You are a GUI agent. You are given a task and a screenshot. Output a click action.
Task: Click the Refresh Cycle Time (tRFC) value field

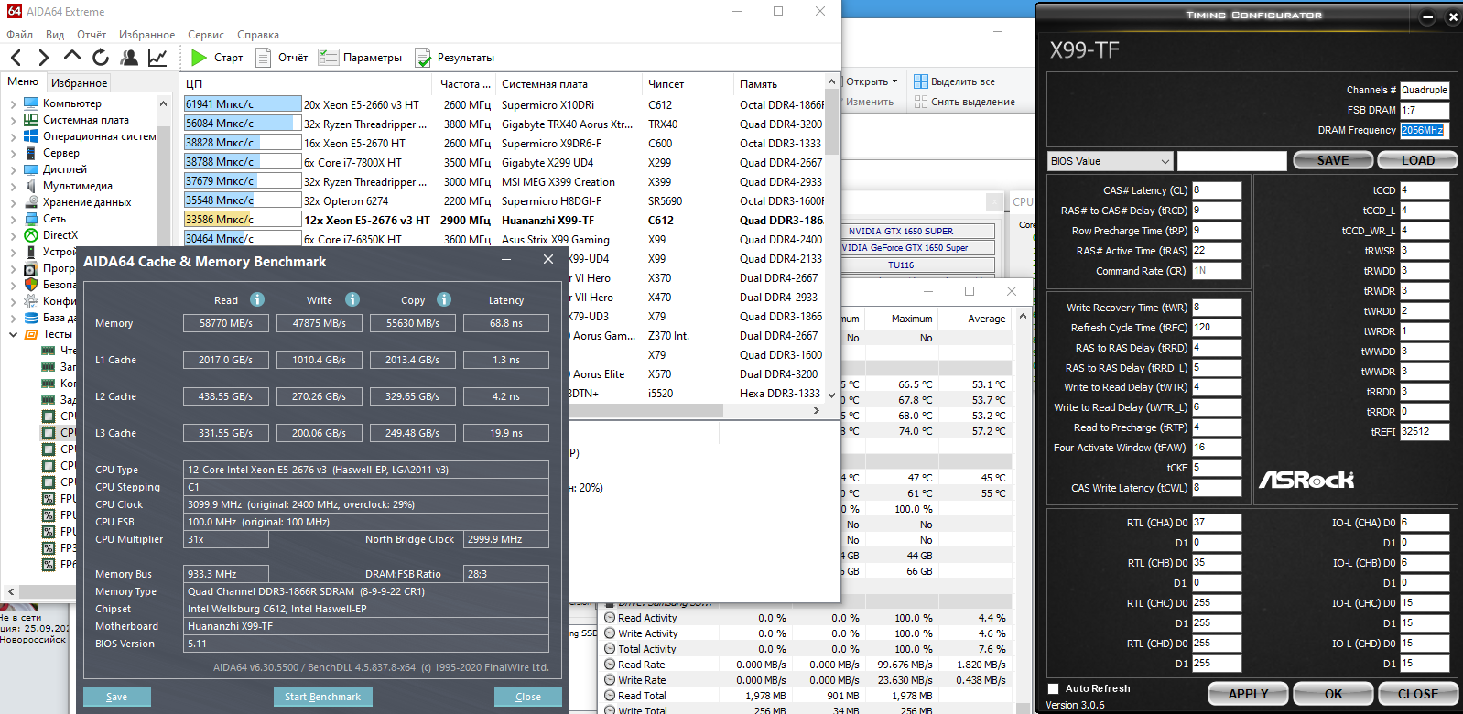coord(1217,328)
